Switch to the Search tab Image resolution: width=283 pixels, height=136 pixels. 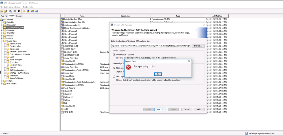[x=19, y=16]
